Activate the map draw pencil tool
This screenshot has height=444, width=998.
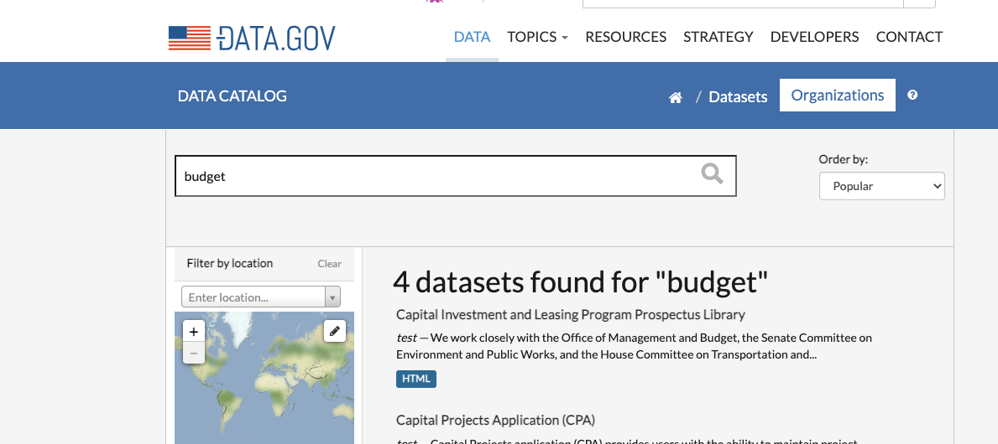click(335, 331)
